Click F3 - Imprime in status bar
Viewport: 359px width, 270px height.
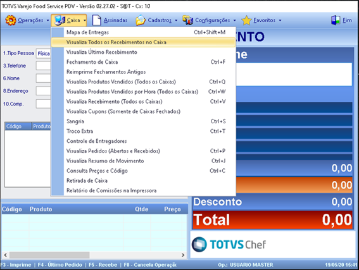tap(16, 265)
